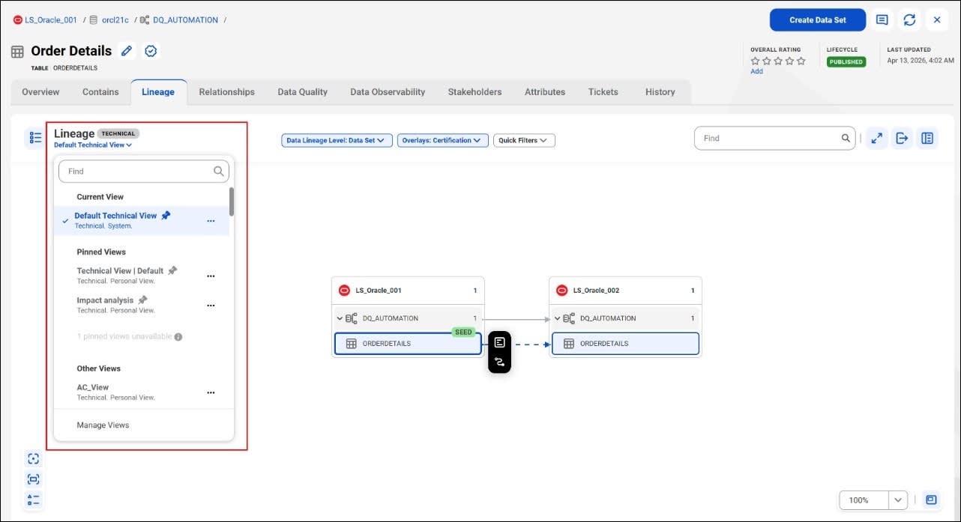Set overall rating with the fifth star
This screenshot has width=961, height=522.
tap(801, 61)
